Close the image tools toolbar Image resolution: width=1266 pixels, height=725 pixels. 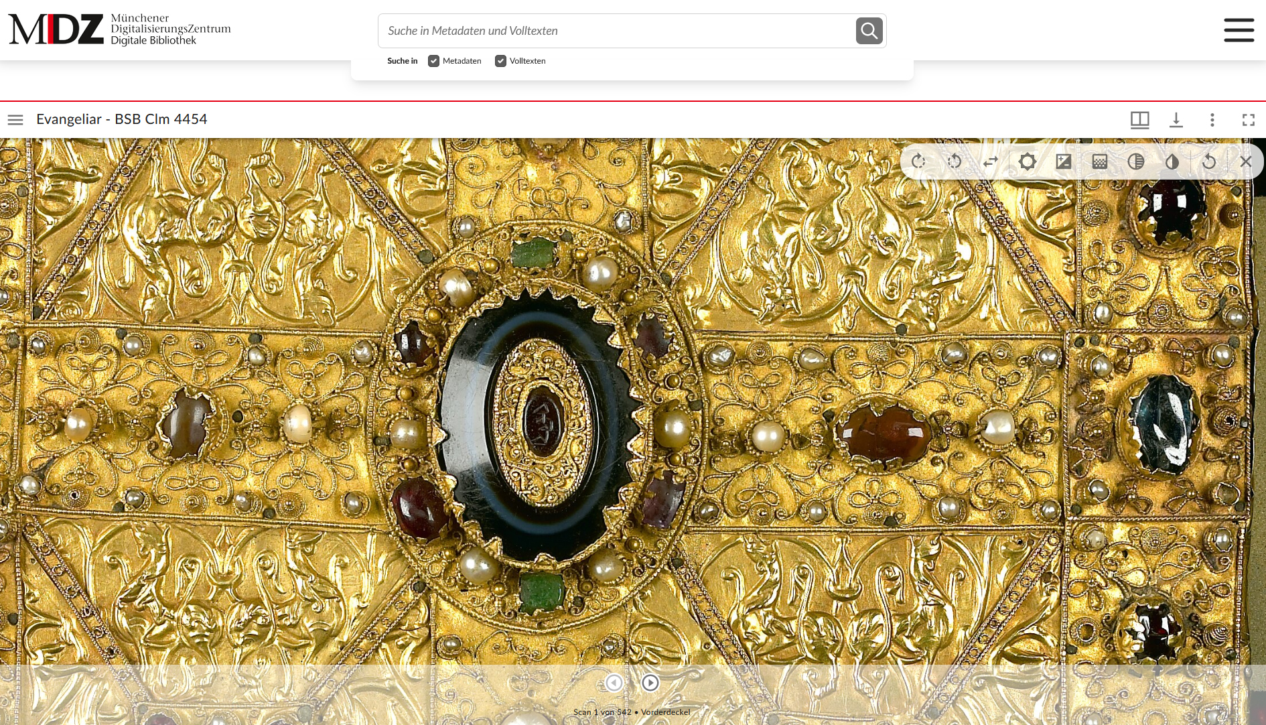1246,161
